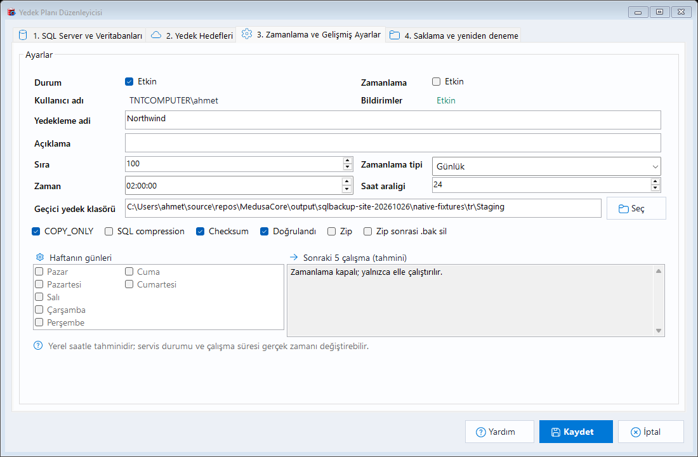
Task: Toggle the Checksum checkbox
Action: tap(201, 231)
